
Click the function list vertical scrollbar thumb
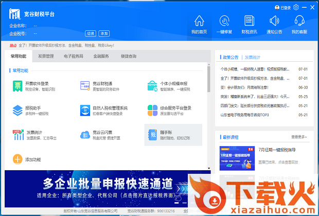(209, 79)
